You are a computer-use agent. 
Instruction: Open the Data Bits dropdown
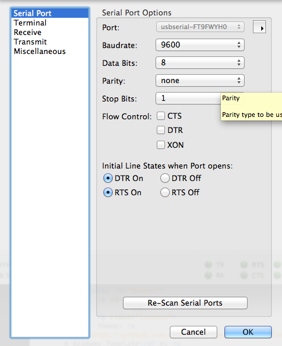point(200,63)
